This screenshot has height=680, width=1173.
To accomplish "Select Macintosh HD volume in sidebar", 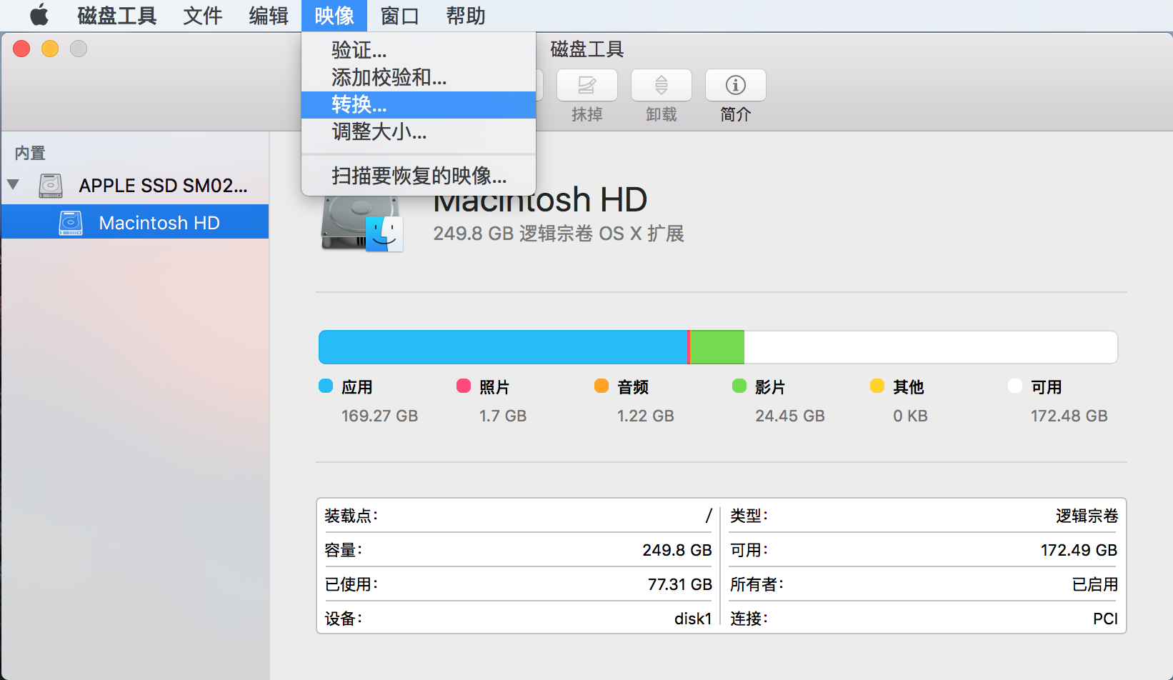I will point(135,223).
